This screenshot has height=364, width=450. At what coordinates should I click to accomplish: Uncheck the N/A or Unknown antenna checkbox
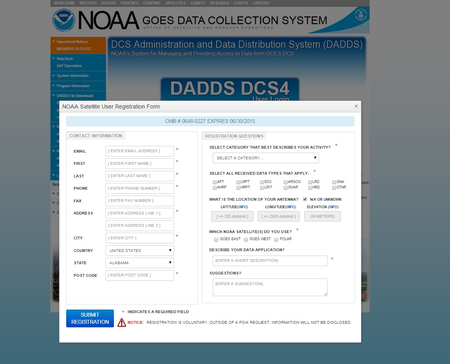click(x=305, y=199)
